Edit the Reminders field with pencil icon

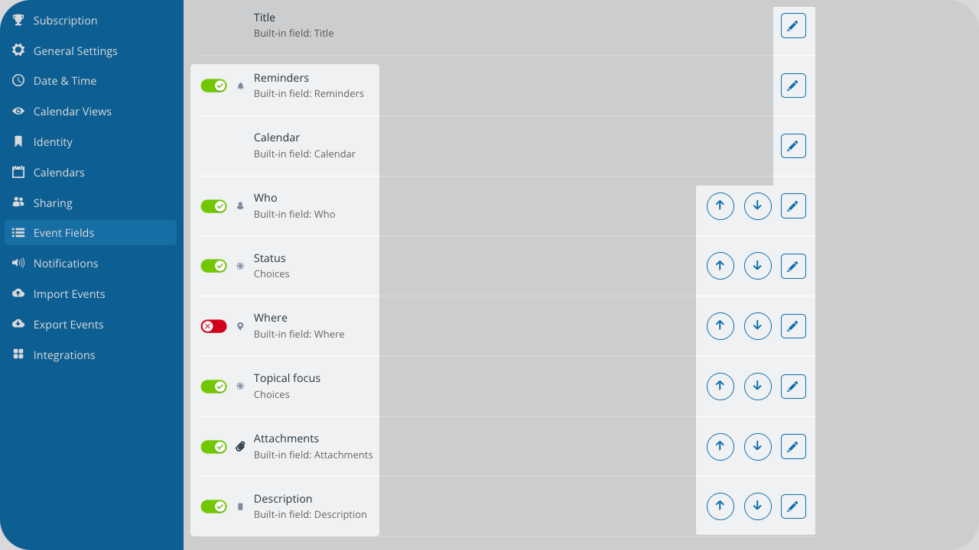pyautogui.click(x=793, y=86)
